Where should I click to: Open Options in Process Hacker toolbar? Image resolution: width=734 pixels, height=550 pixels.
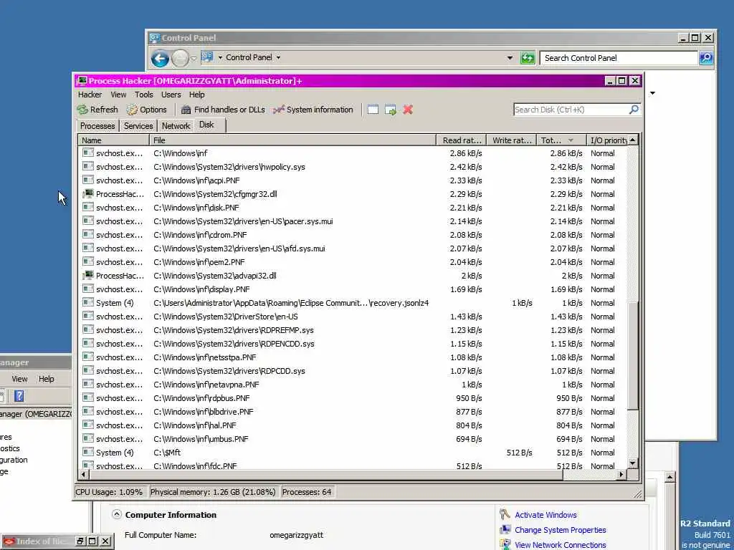(147, 110)
